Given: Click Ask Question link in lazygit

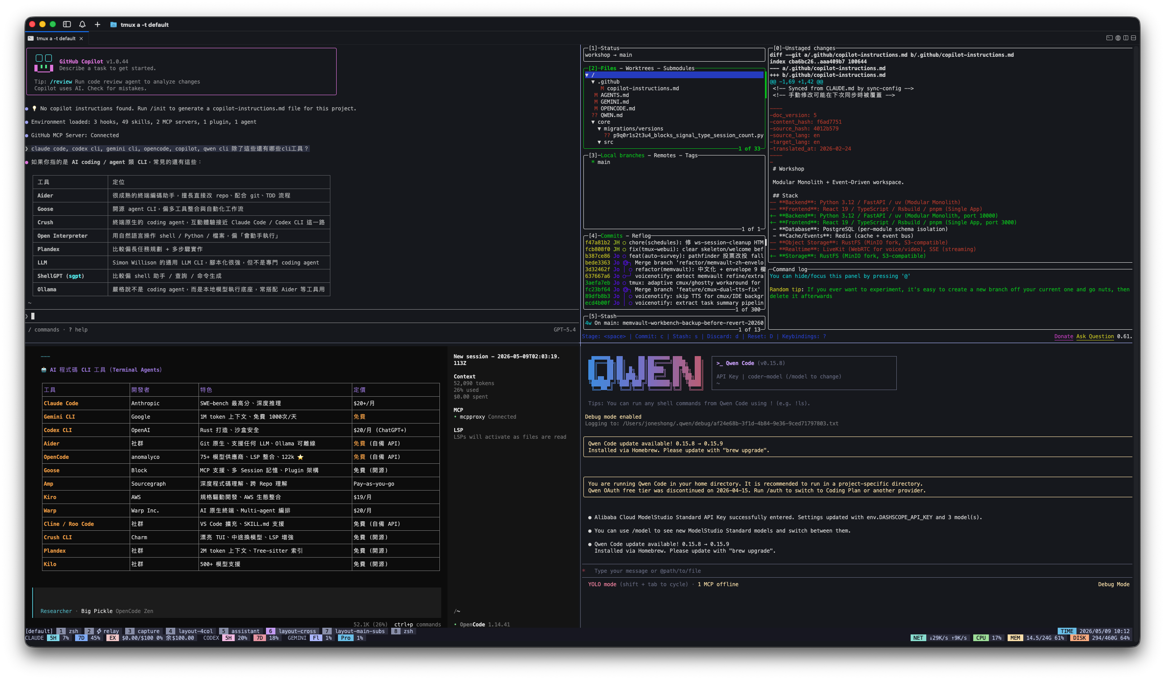Looking at the screenshot, I should [x=1095, y=336].
